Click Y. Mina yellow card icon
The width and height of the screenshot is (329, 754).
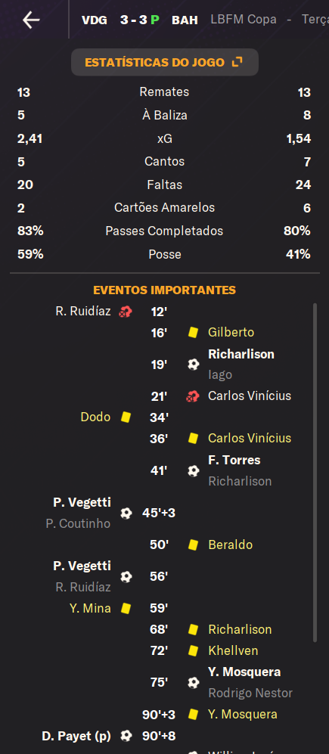coord(126,608)
